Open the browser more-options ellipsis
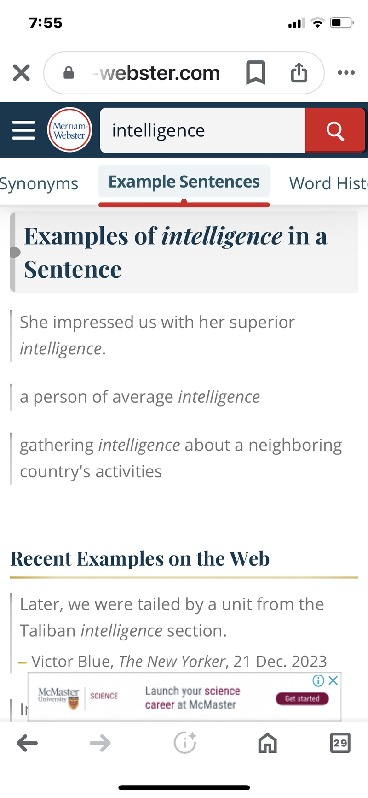Image resolution: width=368 pixels, height=798 pixels. [346, 72]
